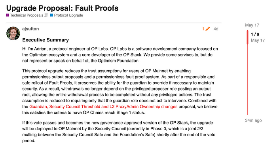Click the 1 / 9 post counter

255,34
